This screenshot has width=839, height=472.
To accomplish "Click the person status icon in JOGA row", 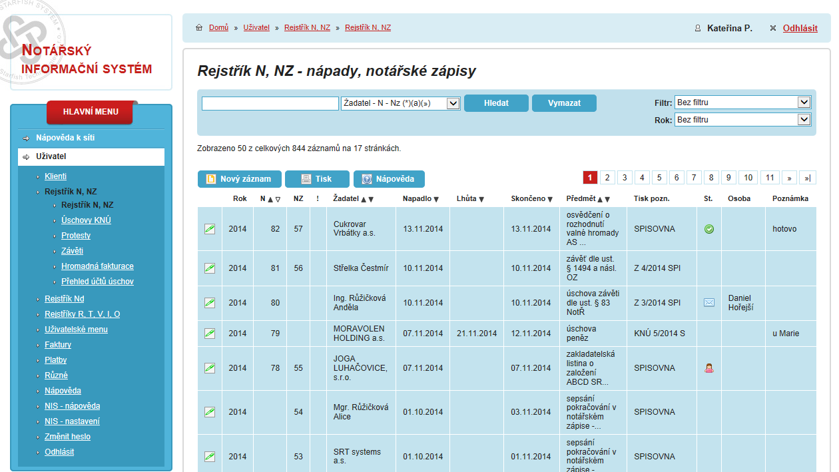I will click(709, 367).
